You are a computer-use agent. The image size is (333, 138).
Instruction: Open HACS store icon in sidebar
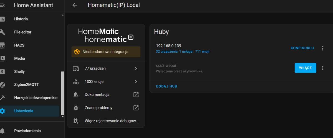point(2,45)
